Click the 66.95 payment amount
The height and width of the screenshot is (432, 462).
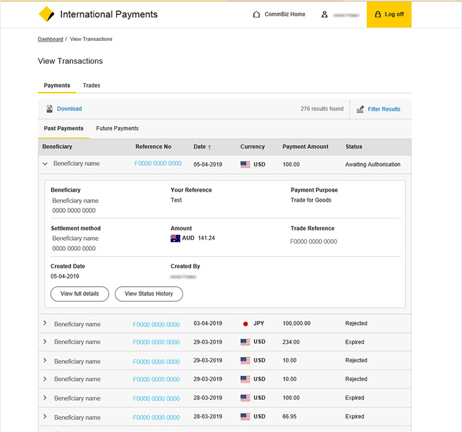pyautogui.click(x=289, y=416)
